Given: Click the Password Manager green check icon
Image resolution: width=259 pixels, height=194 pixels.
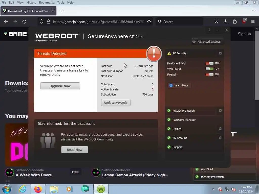Looking at the screenshot, I should [169, 120].
